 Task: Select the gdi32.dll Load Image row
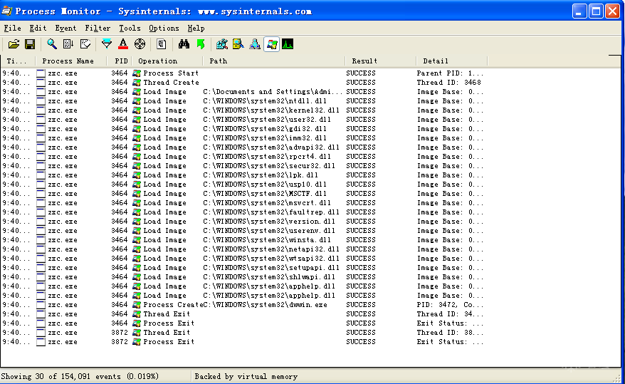click(x=243, y=129)
